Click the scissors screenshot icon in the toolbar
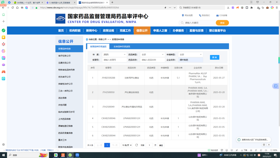The width and height of the screenshot is (280, 158). click(228, 8)
